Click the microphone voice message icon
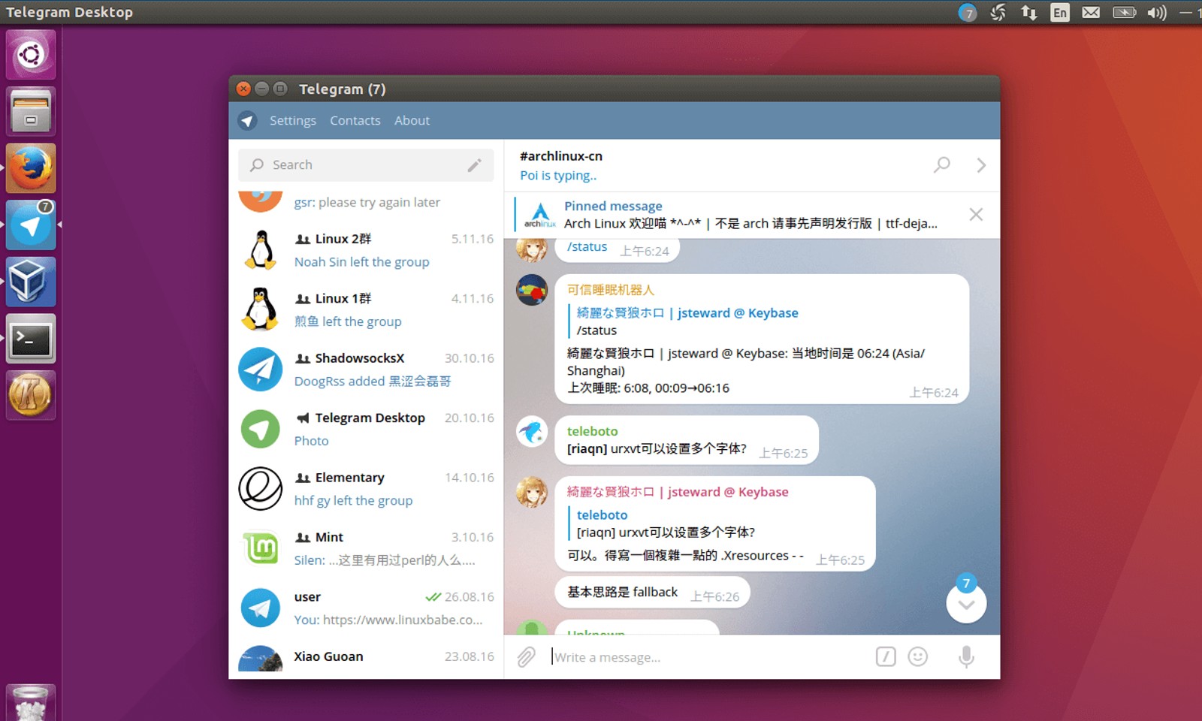 coord(966,657)
